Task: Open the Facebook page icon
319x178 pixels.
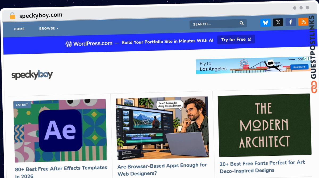Action: [x=291, y=22]
